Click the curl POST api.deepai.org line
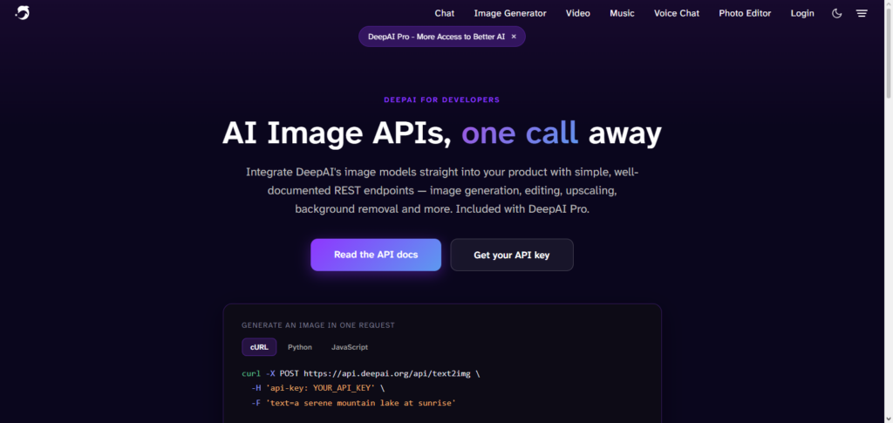 pyautogui.click(x=360, y=374)
